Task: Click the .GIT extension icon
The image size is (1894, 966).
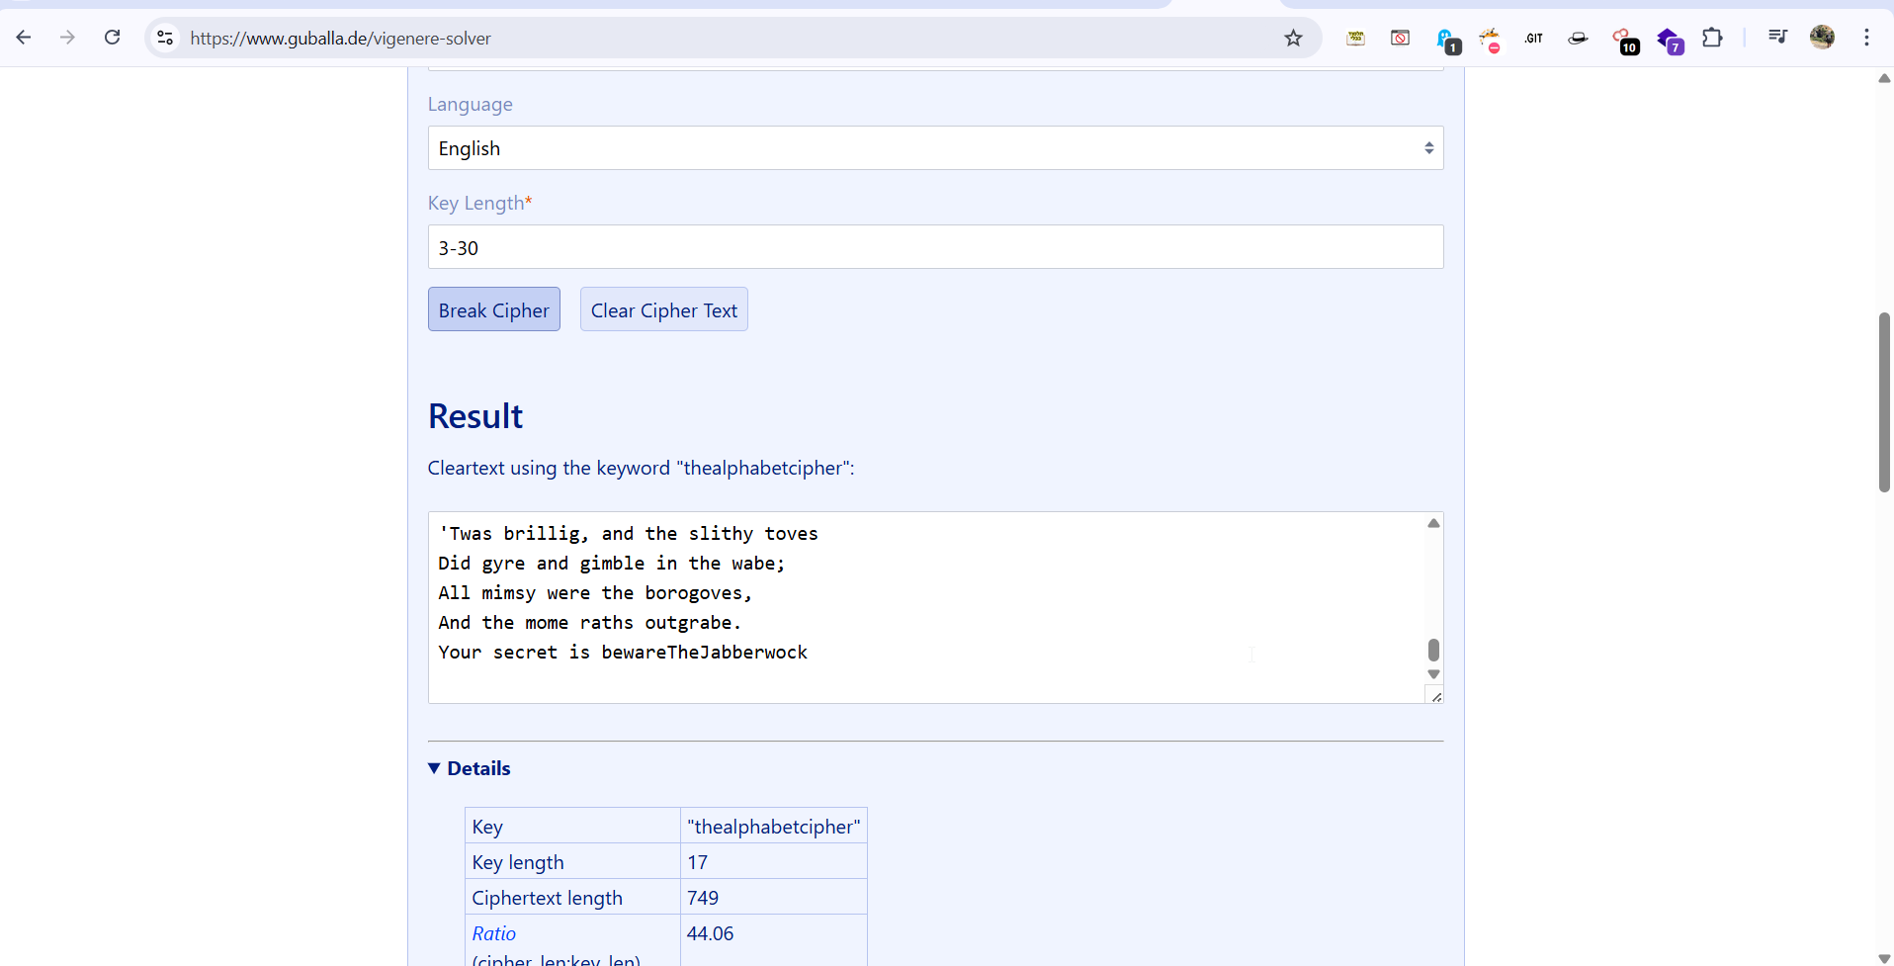Action: [x=1533, y=39]
